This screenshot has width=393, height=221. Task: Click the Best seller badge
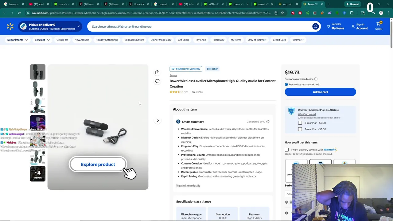pos(212,69)
